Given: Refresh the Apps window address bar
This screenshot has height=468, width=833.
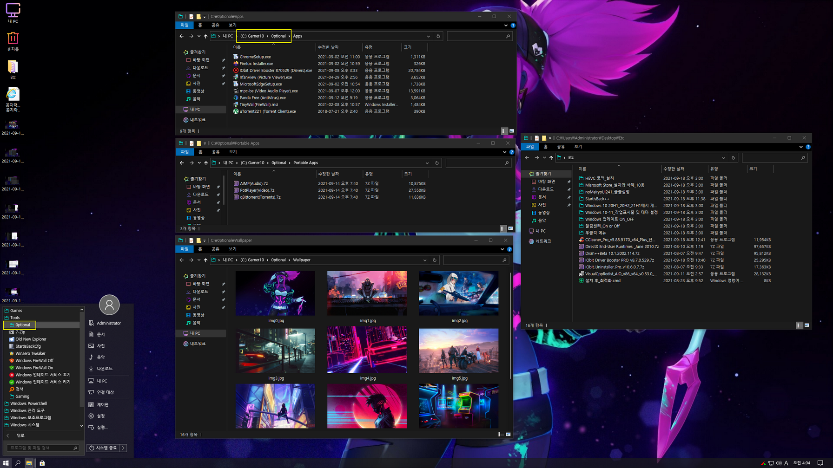Looking at the screenshot, I should pos(438,36).
